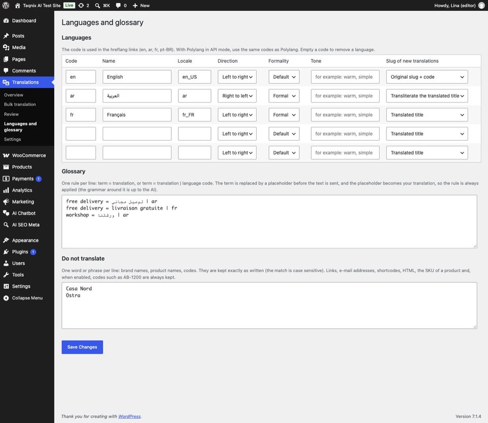Click the search magnifier icon in admin bar

[x=98, y=5]
